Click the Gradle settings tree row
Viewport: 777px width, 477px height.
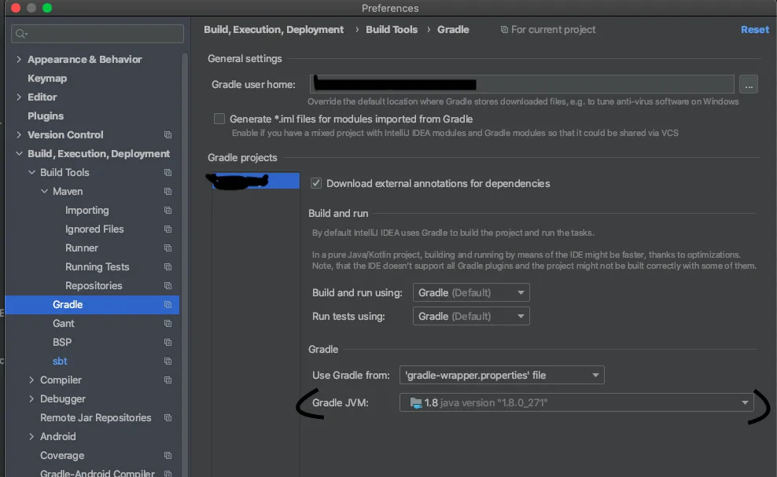point(92,305)
